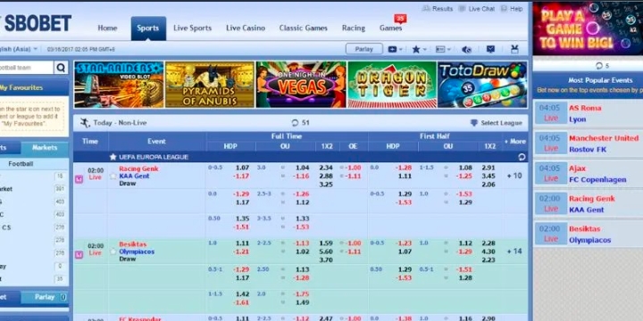
Task: Select popular event Besiktas vs Olympiacos
Action: point(588,235)
